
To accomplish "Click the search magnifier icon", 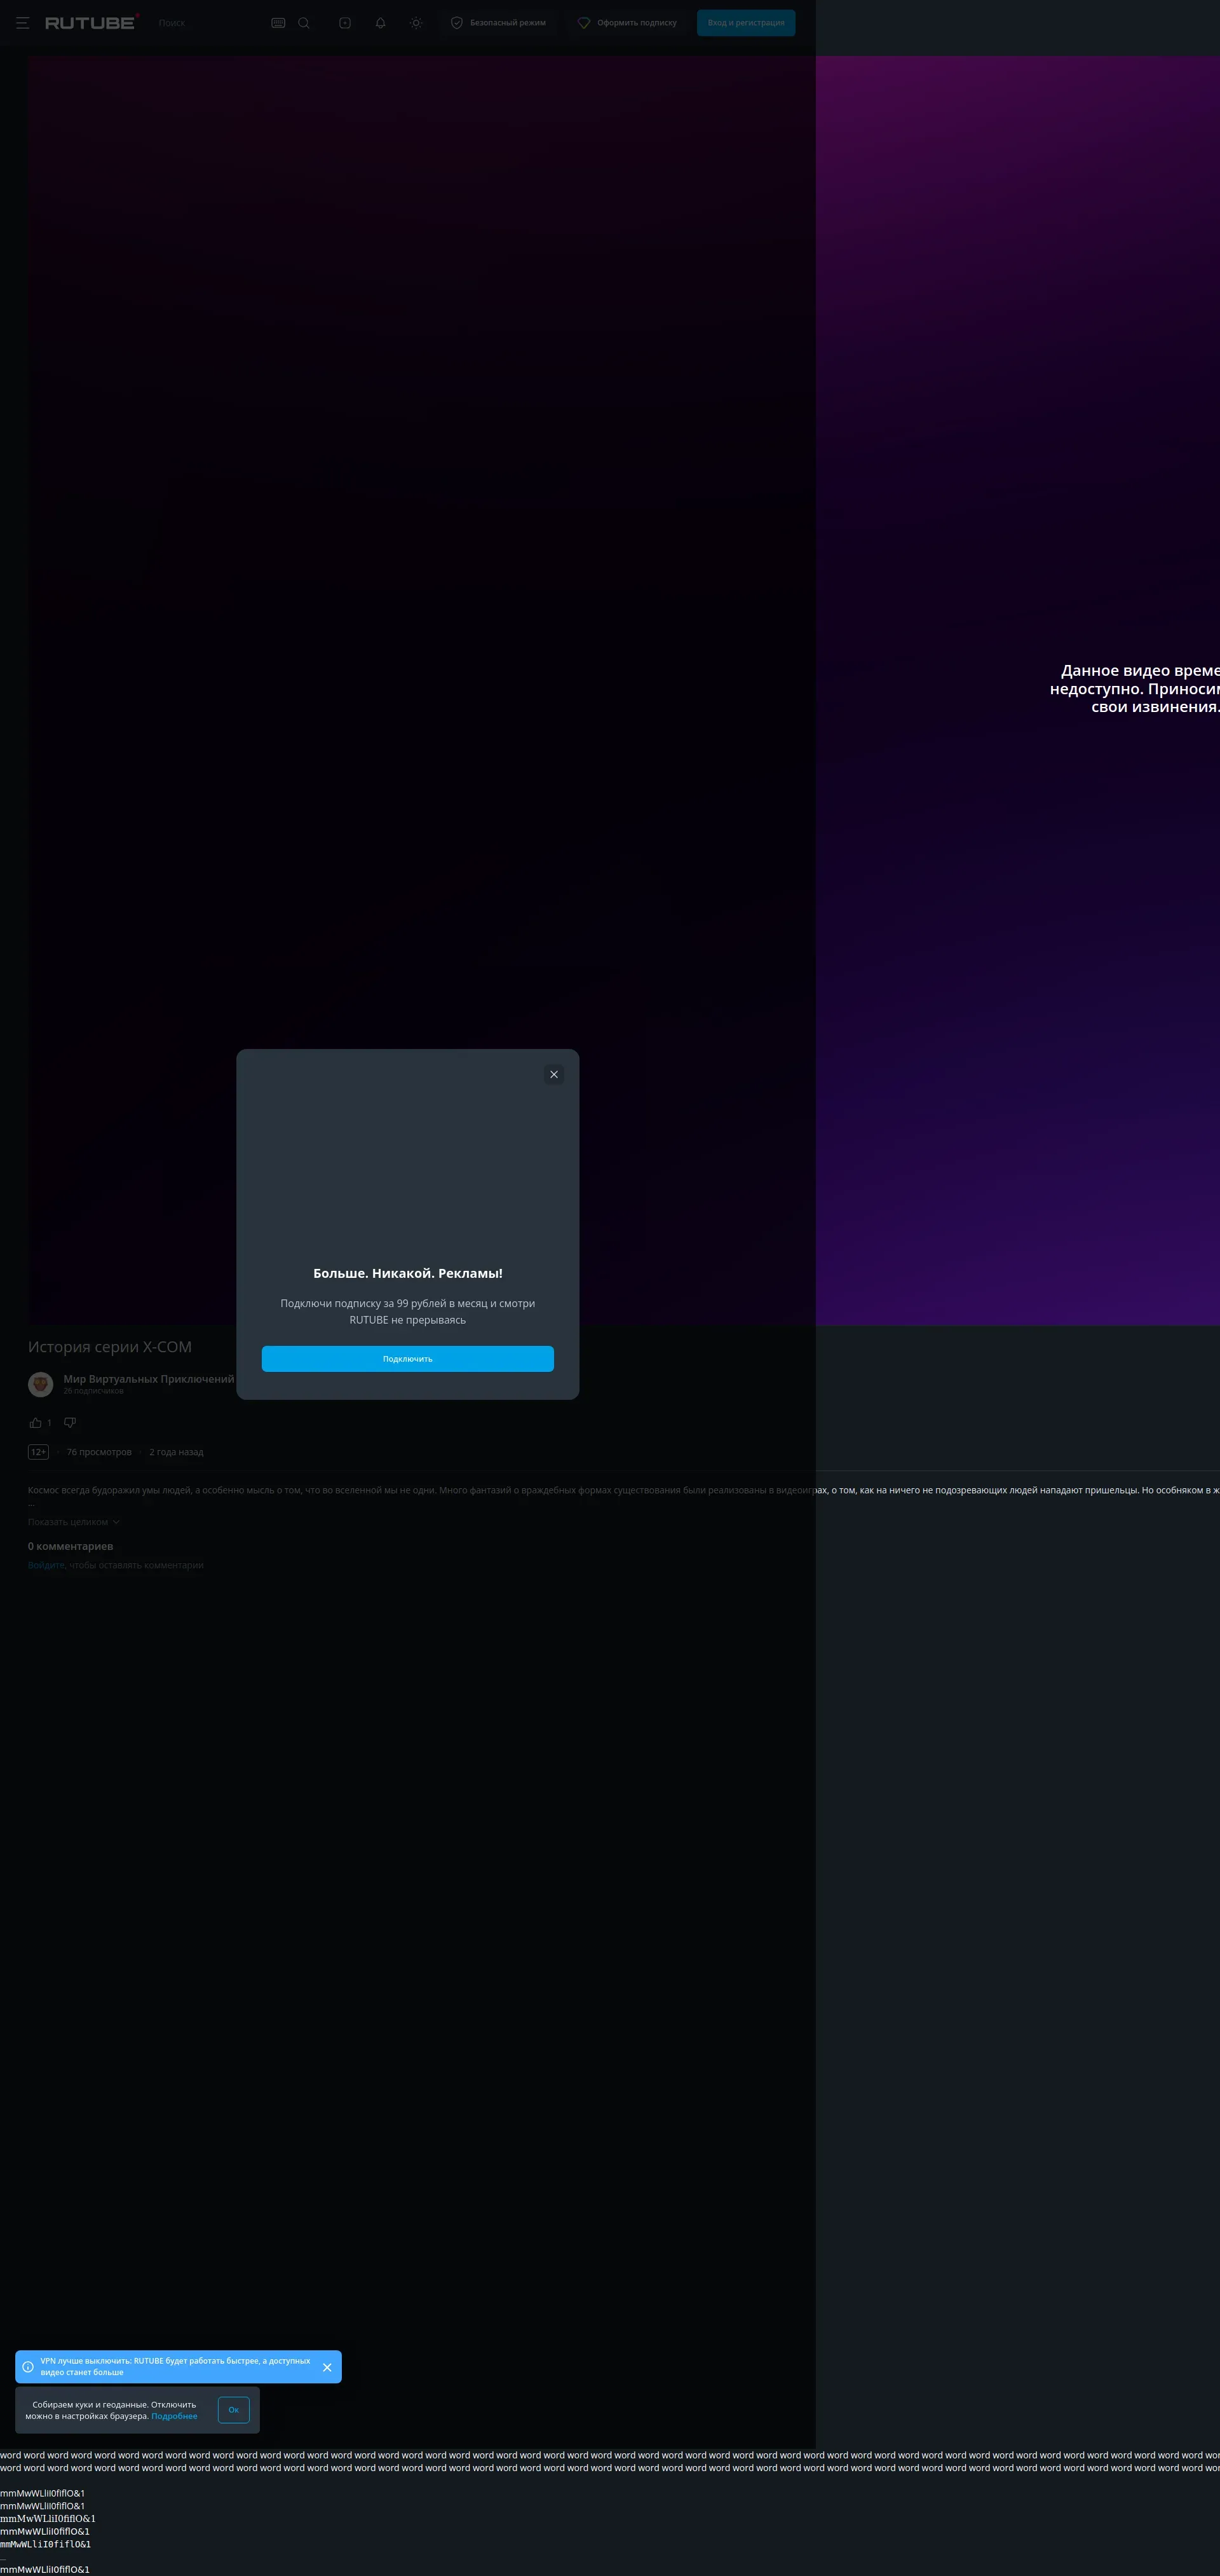I will coord(304,23).
